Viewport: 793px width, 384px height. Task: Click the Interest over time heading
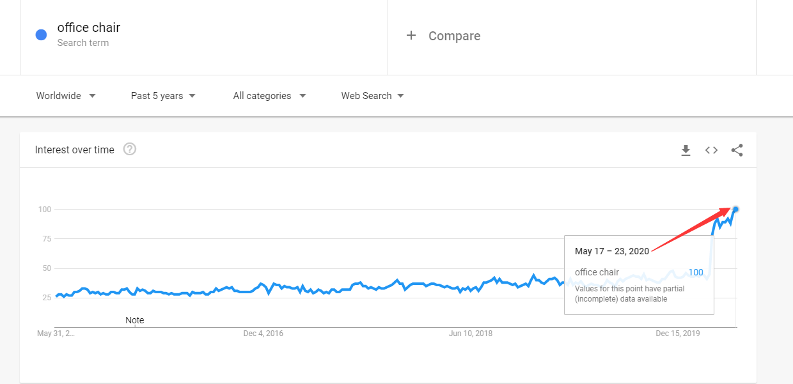tap(75, 150)
